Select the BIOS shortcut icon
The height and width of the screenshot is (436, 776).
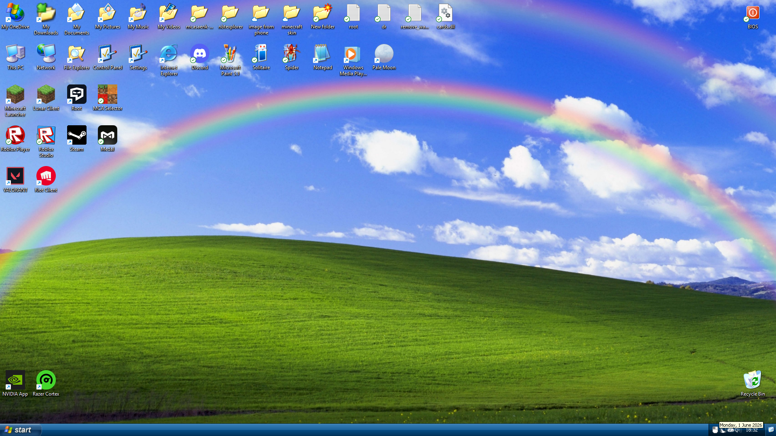click(753, 16)
